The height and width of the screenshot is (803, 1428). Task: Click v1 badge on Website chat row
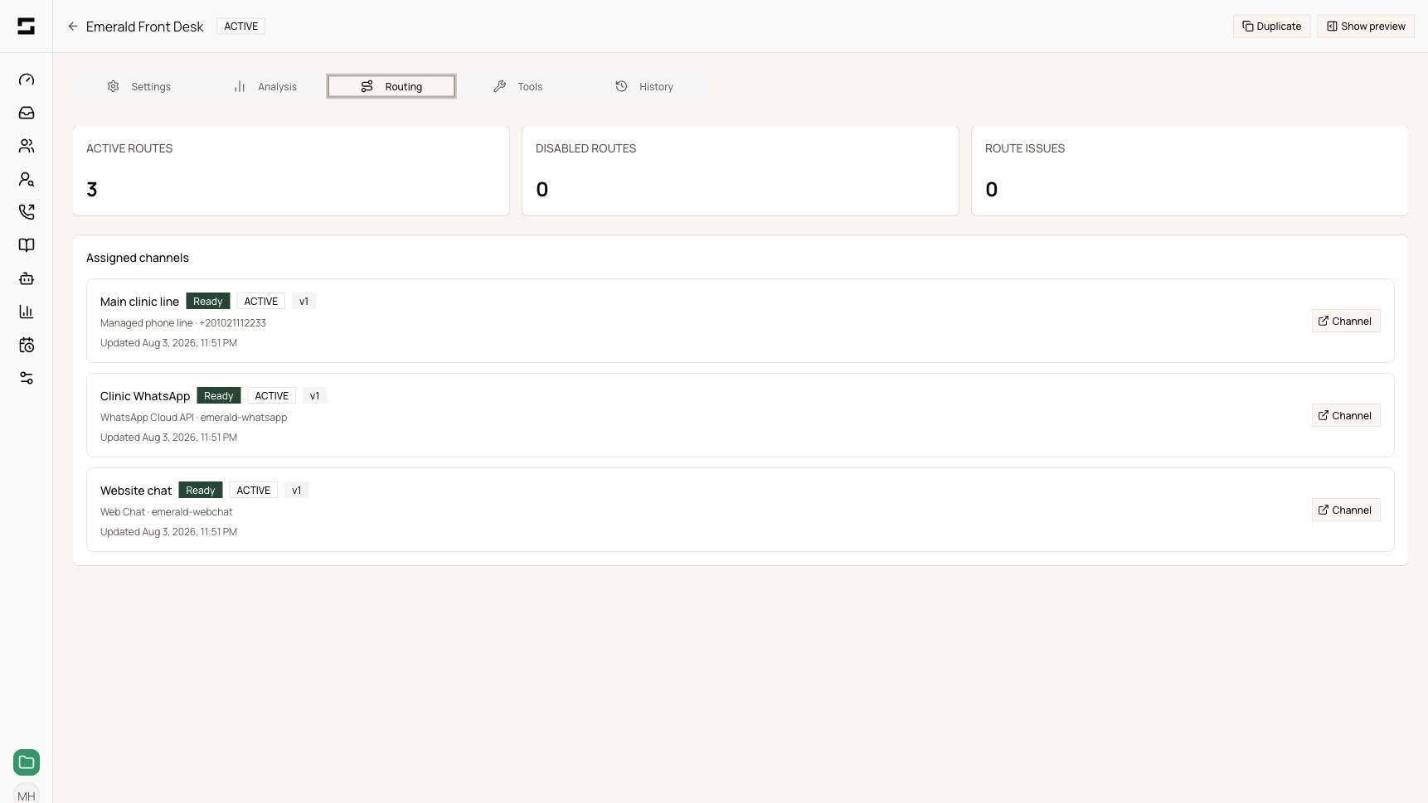[297, 491]
